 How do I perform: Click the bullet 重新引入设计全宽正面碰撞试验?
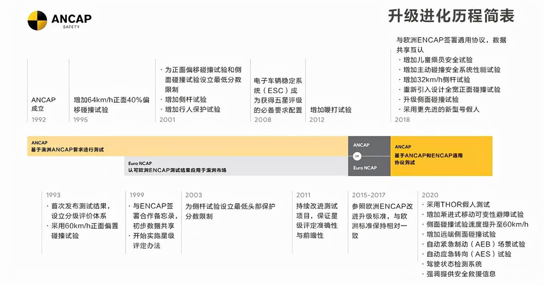tap(450, 89)
